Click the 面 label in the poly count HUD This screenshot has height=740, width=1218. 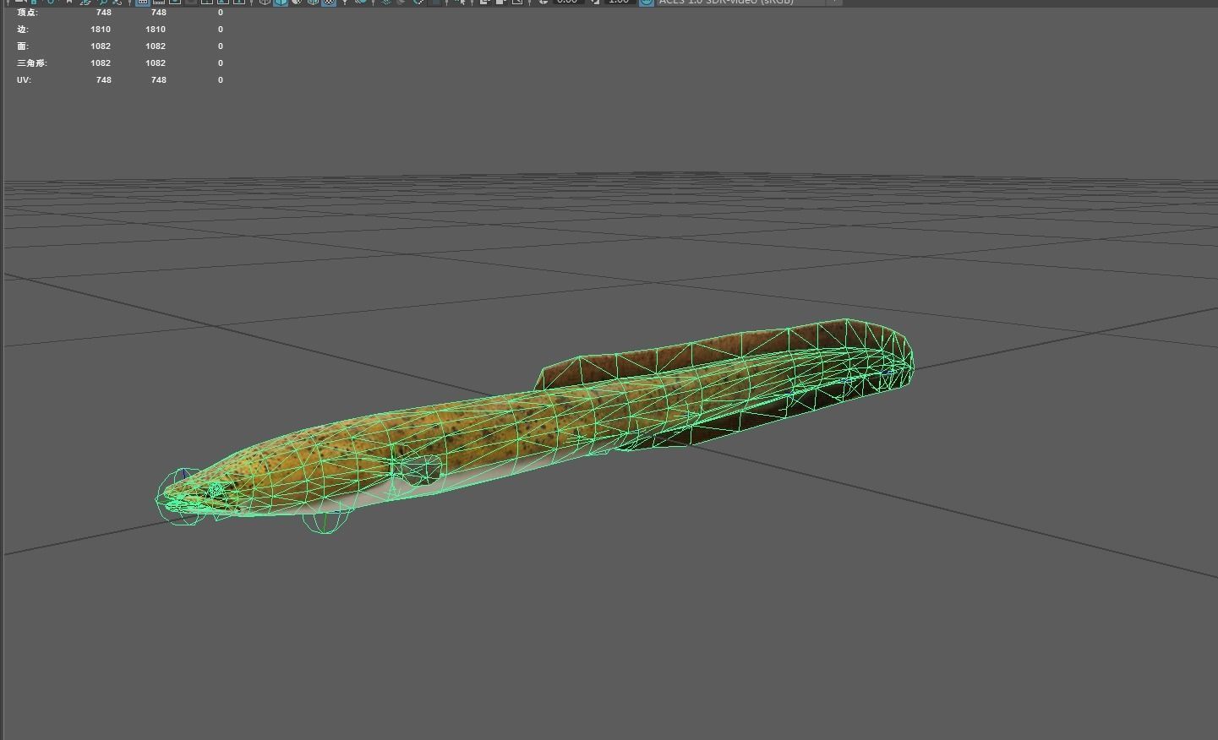23,46
